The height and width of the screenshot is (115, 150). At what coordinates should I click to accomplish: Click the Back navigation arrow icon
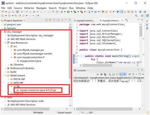[x=23, y=16]
